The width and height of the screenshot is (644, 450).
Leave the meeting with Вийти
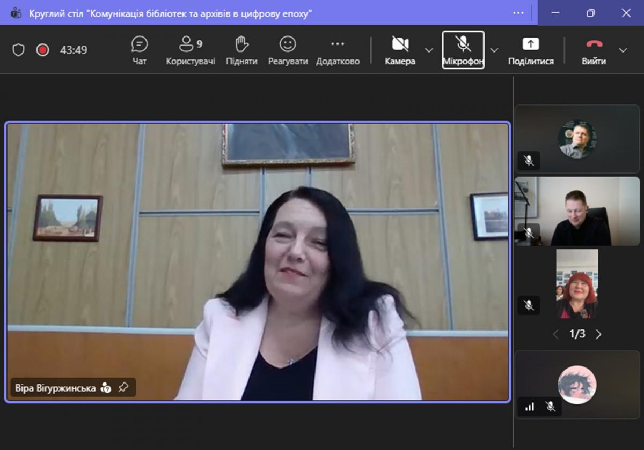point(594,50)
